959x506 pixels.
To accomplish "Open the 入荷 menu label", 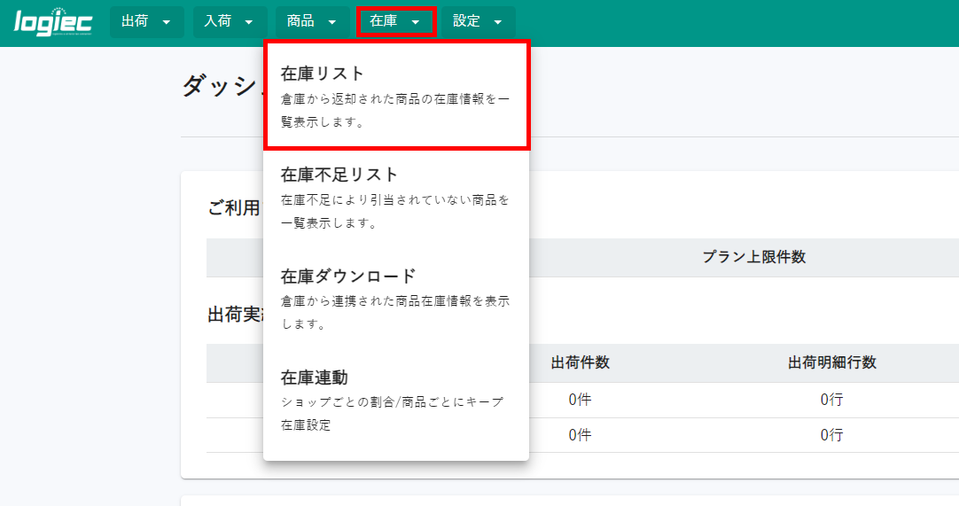I will (x=218, y=21).
